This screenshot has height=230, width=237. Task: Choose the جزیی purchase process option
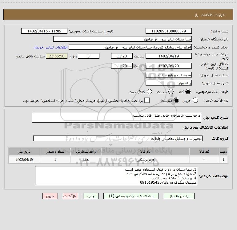[195, 100]
